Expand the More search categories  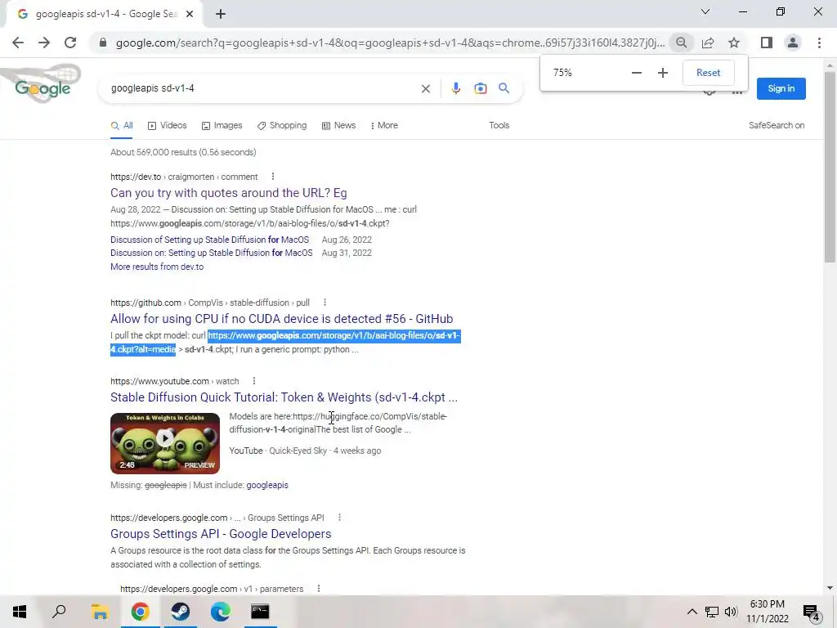click(384, 125)
